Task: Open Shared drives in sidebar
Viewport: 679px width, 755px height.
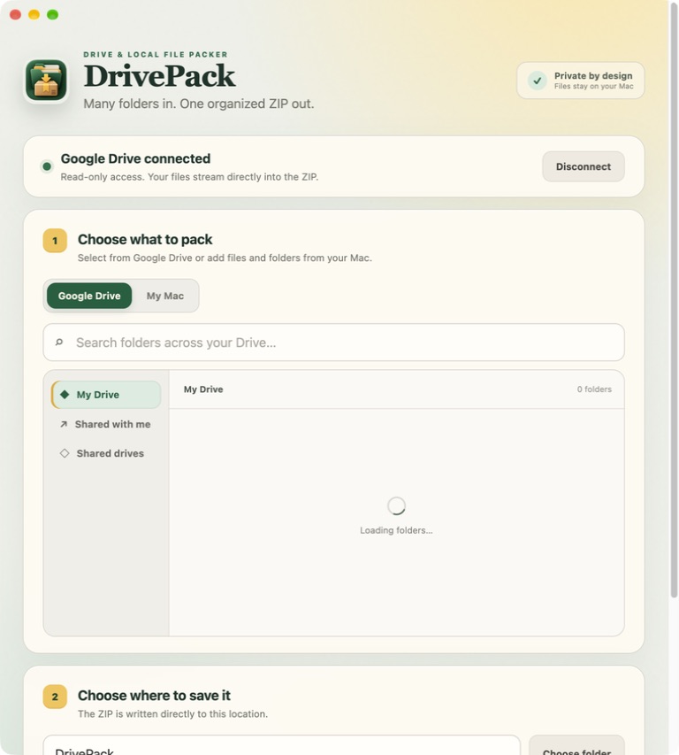Action: [106, 453]
